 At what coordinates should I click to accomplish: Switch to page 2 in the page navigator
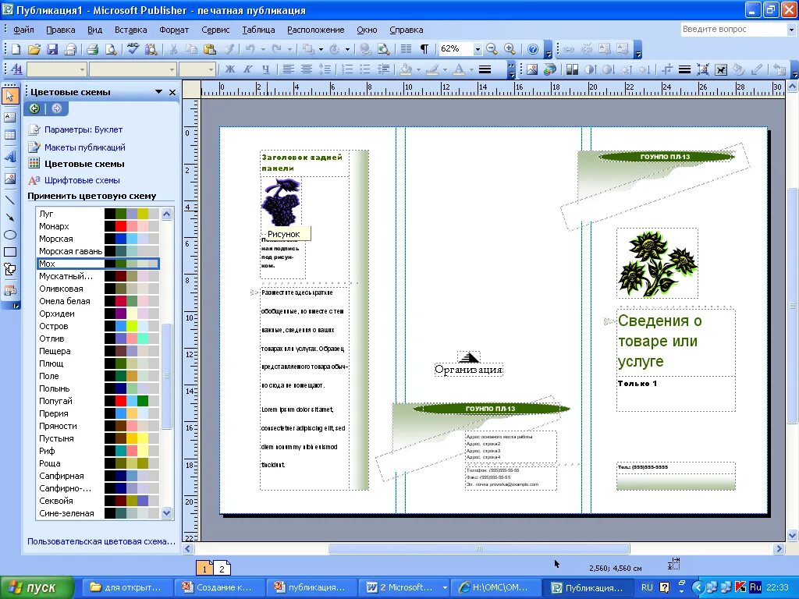tap(222, 569)
